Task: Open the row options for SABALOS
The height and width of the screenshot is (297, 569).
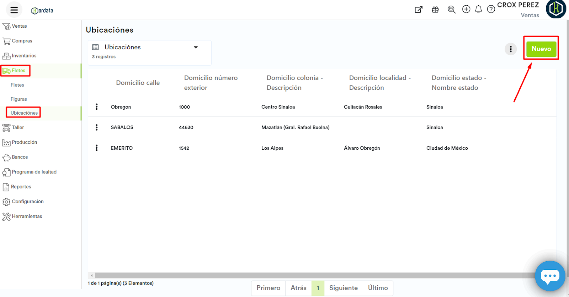Action: [96, 127]
